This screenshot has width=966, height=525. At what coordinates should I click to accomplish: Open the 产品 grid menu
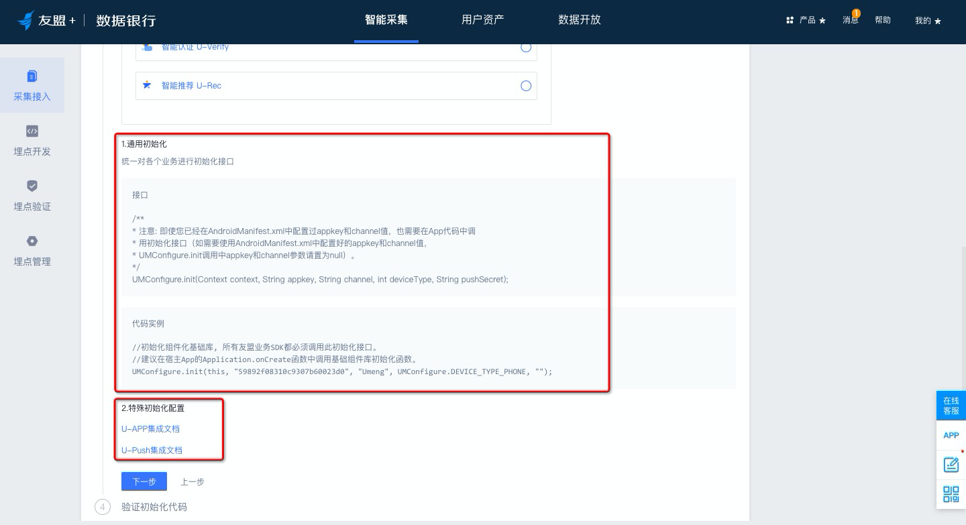(x=806, y=20)
